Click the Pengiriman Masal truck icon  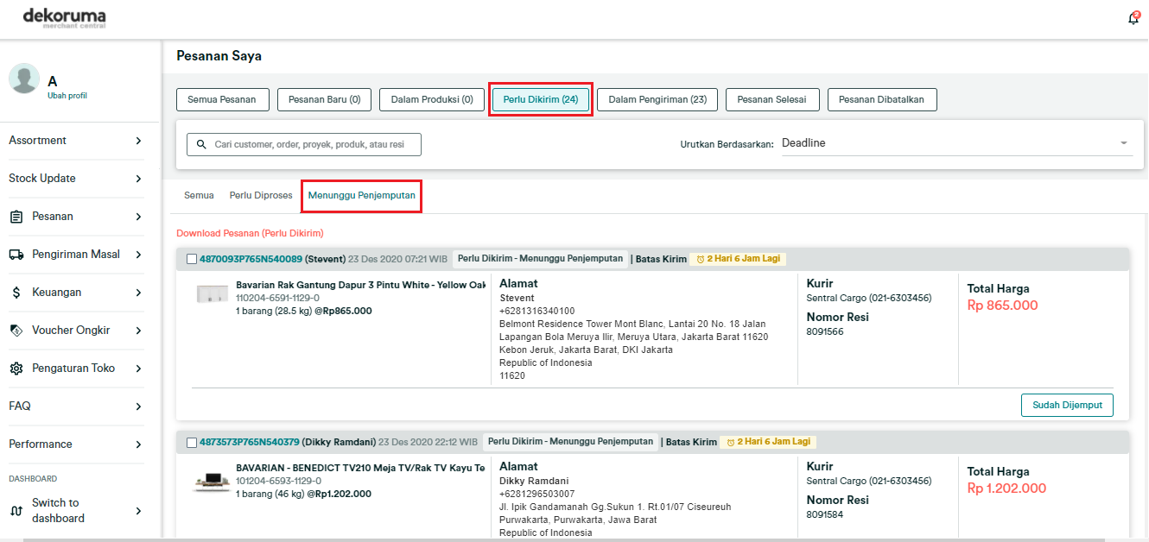pyautogui.click(x=16, y=255)
